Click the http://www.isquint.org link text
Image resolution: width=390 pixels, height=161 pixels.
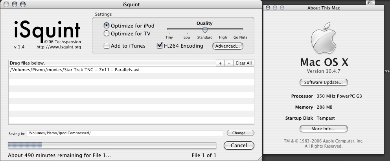(59, 47)
